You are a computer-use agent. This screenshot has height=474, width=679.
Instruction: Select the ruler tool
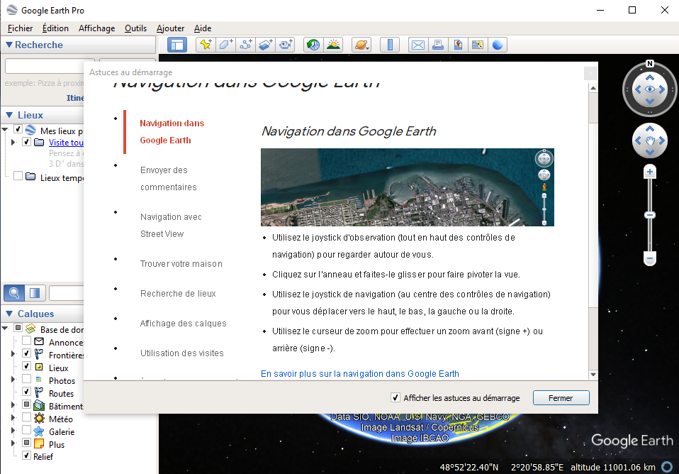click(390, 45)
